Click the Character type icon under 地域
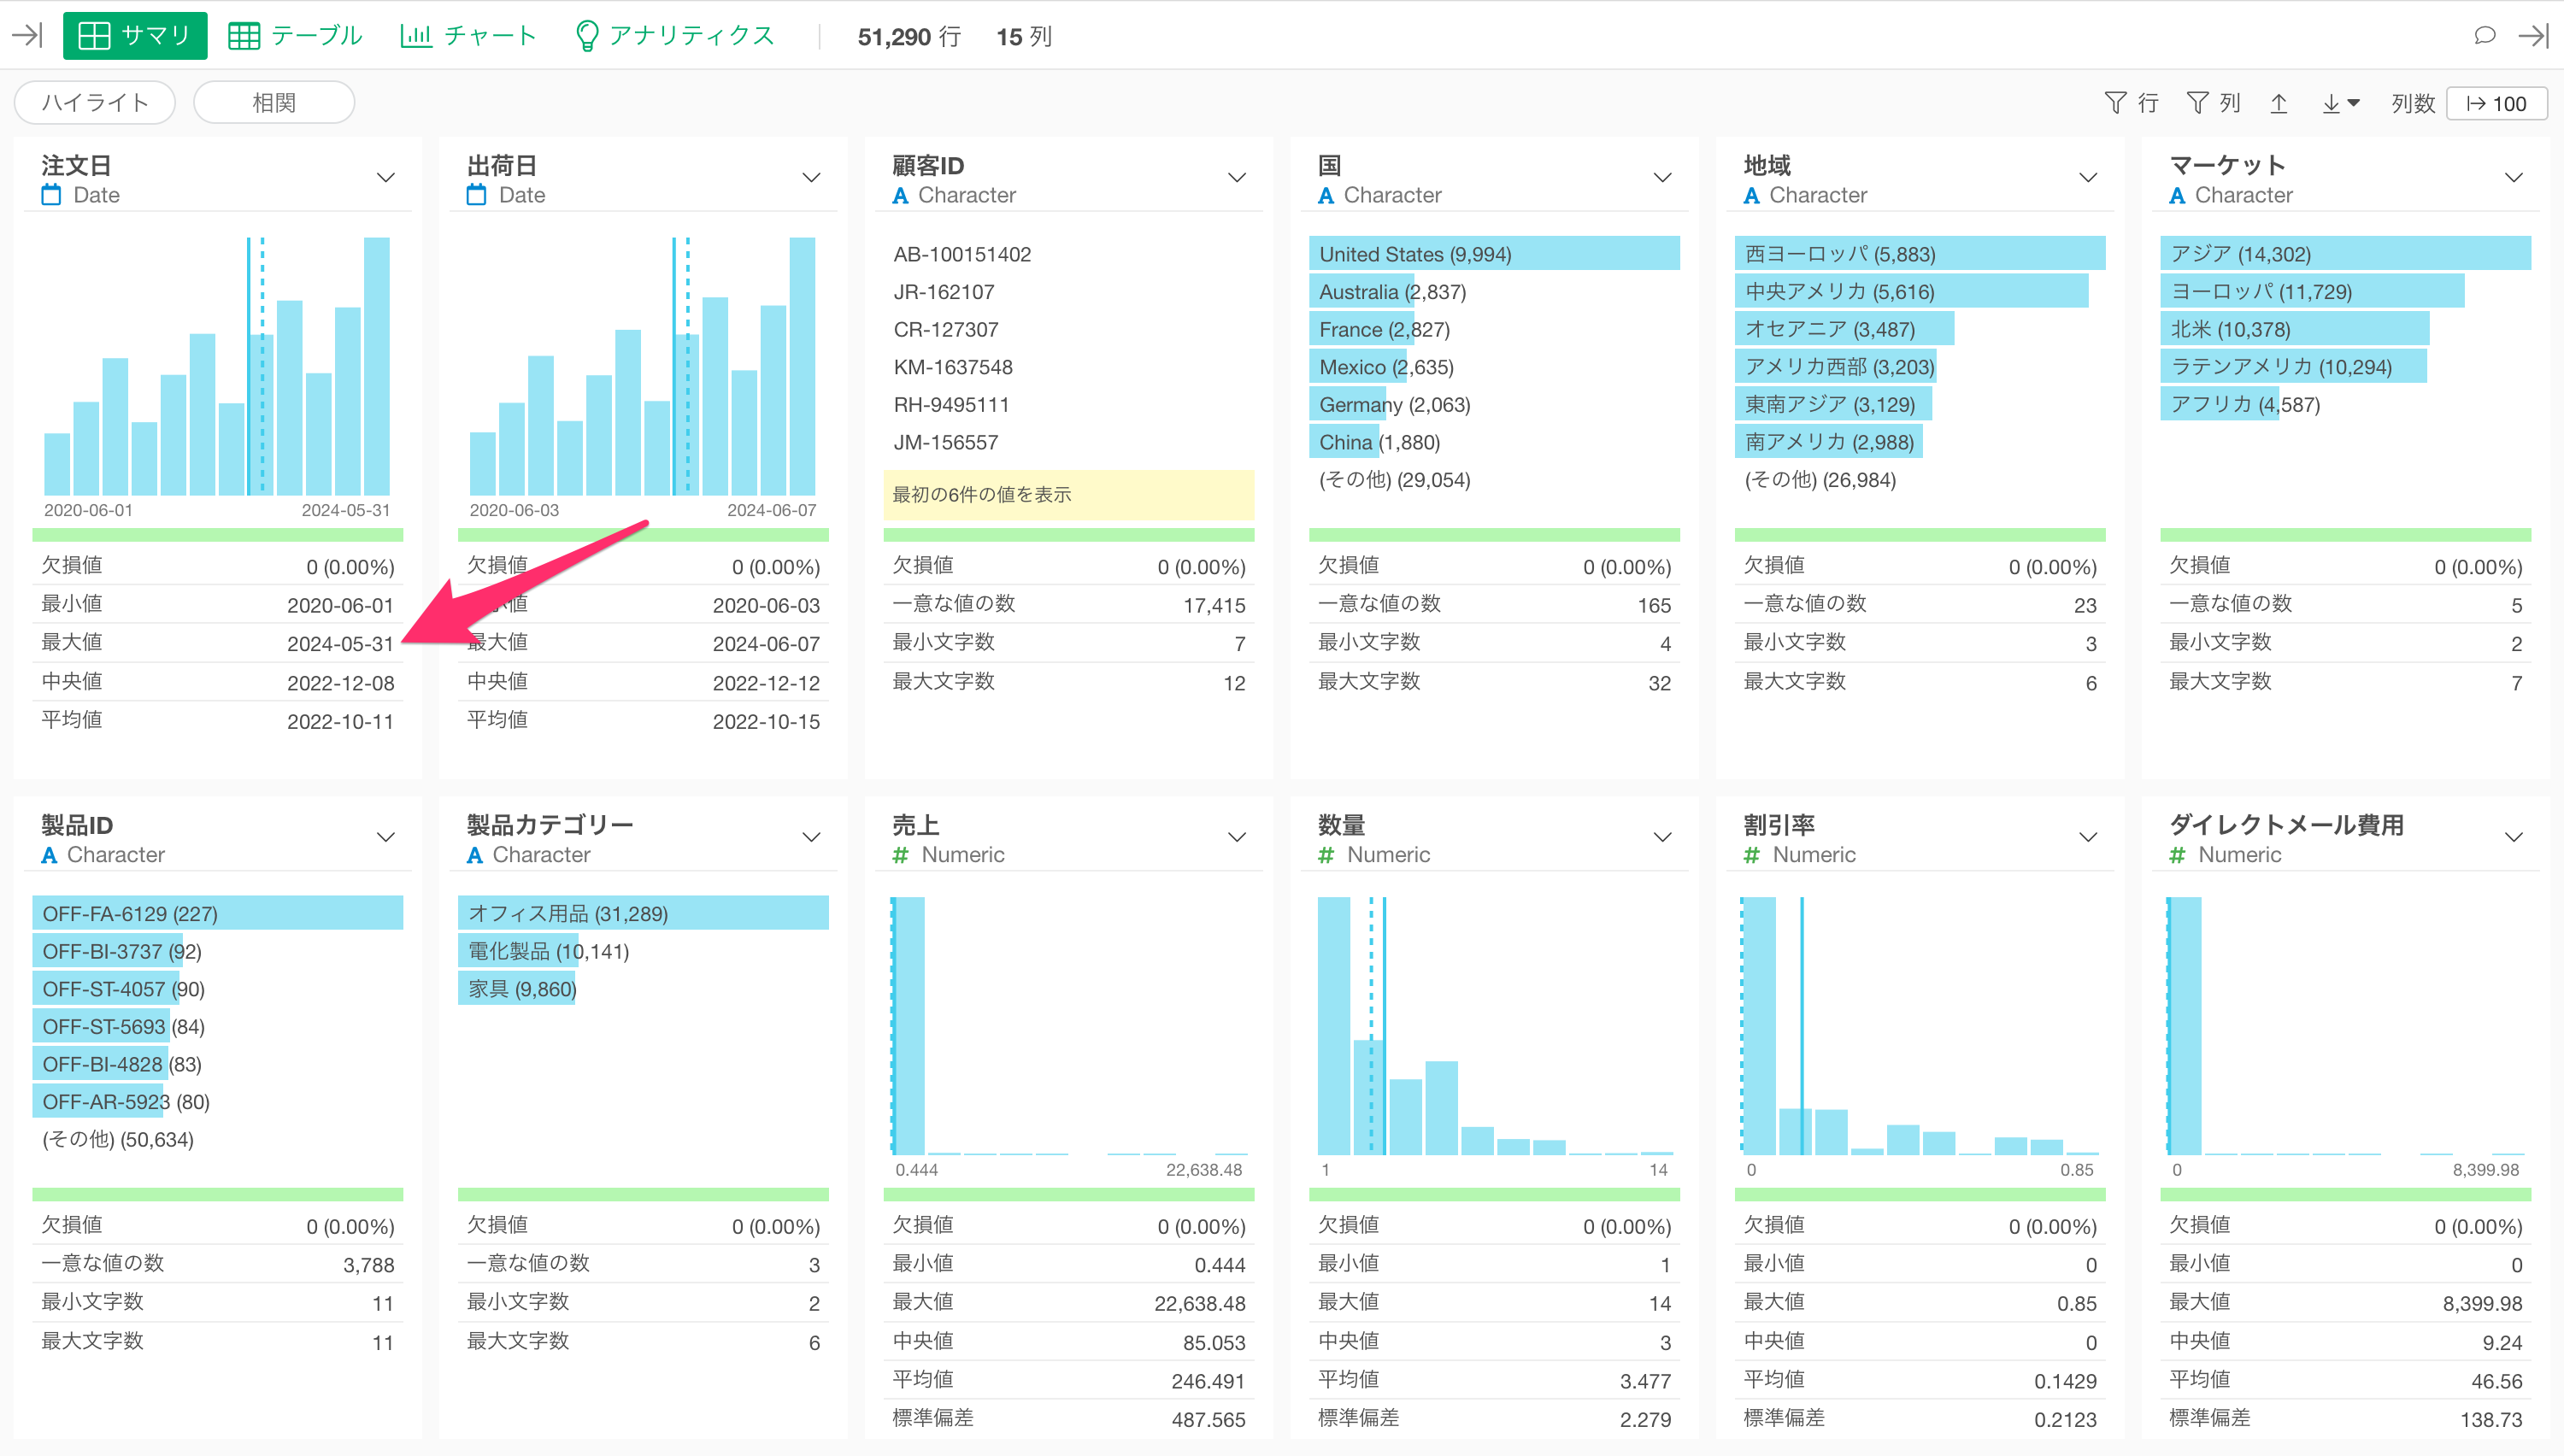 [x=1751, y=196]
